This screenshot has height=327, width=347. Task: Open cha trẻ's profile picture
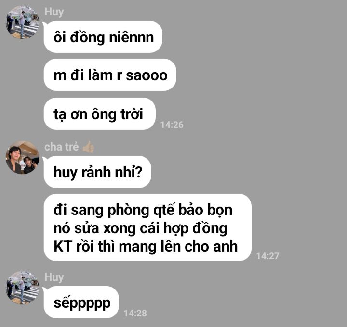point(23,157)
